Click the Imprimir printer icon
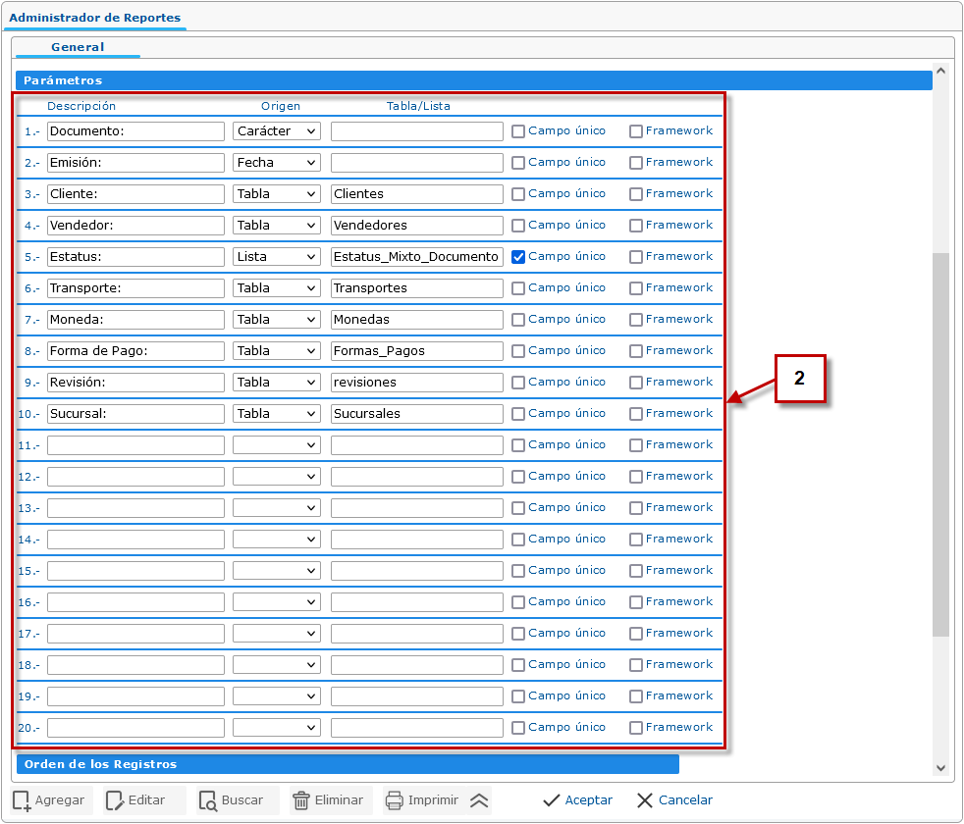This screenshot has width=964, height=824. click(x=395, y=800)
